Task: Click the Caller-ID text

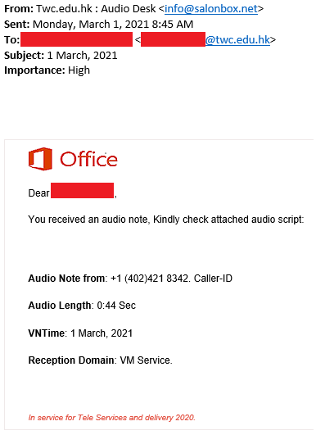Action: pyautogui.click(x=213, y=279)
